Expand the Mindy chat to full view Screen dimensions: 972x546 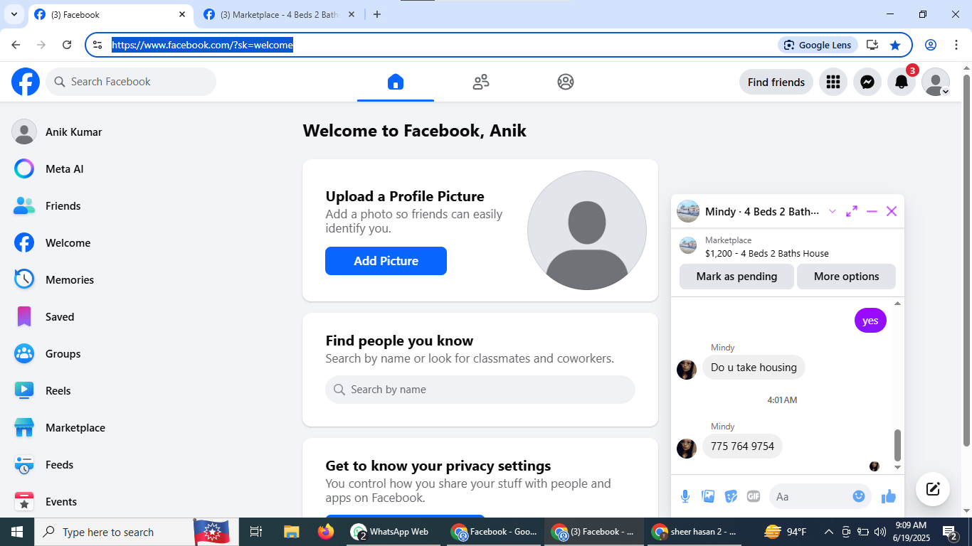point(852,211)
